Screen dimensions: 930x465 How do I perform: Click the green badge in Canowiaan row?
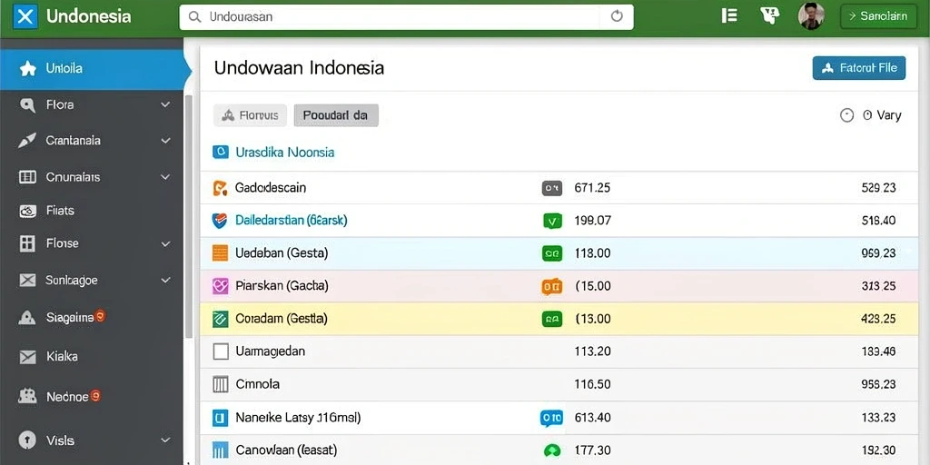click(552, 450)
